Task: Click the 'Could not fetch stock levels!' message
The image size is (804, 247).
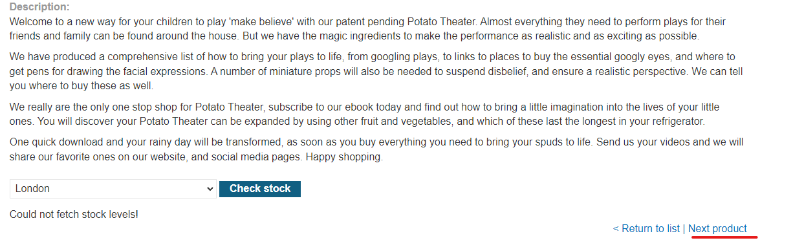Action: pyautogui.click(x=74, y=214)
